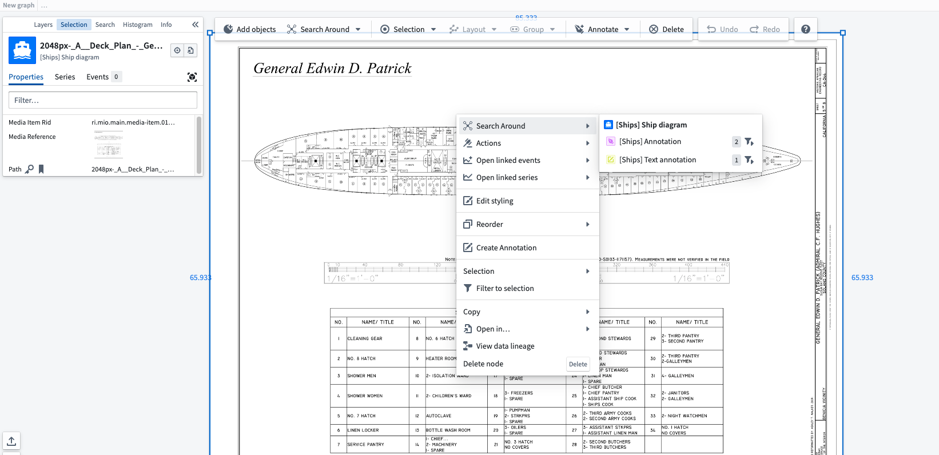Open the Group dropdown in toolbar
The image size is (939, 455).
[532, 29]
